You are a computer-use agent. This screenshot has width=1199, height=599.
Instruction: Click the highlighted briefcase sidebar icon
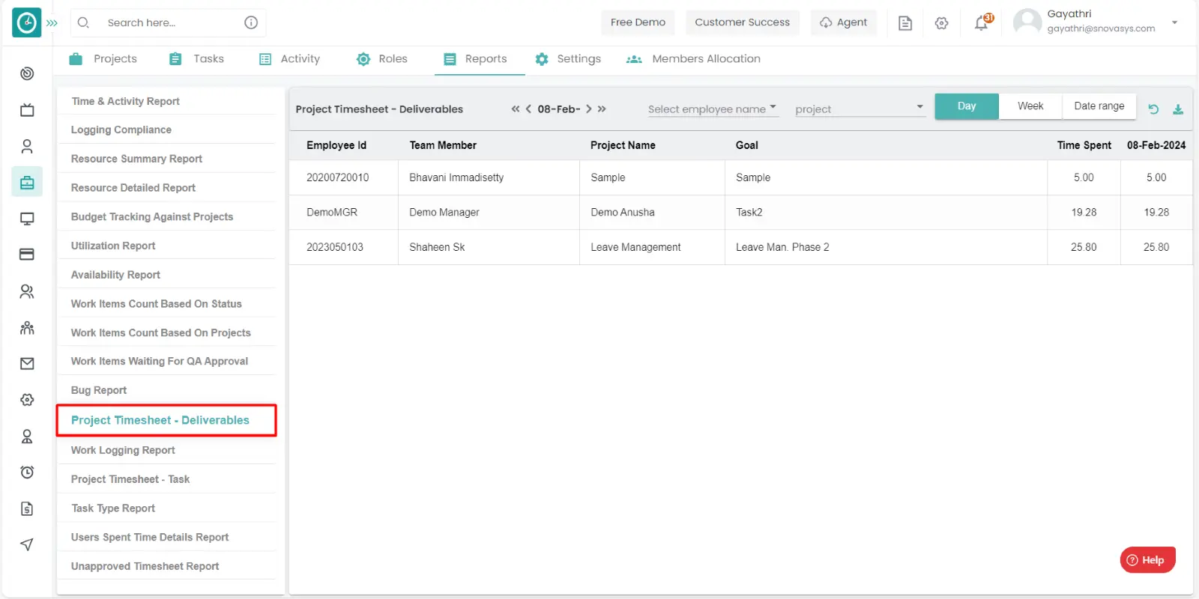[27, 182]
